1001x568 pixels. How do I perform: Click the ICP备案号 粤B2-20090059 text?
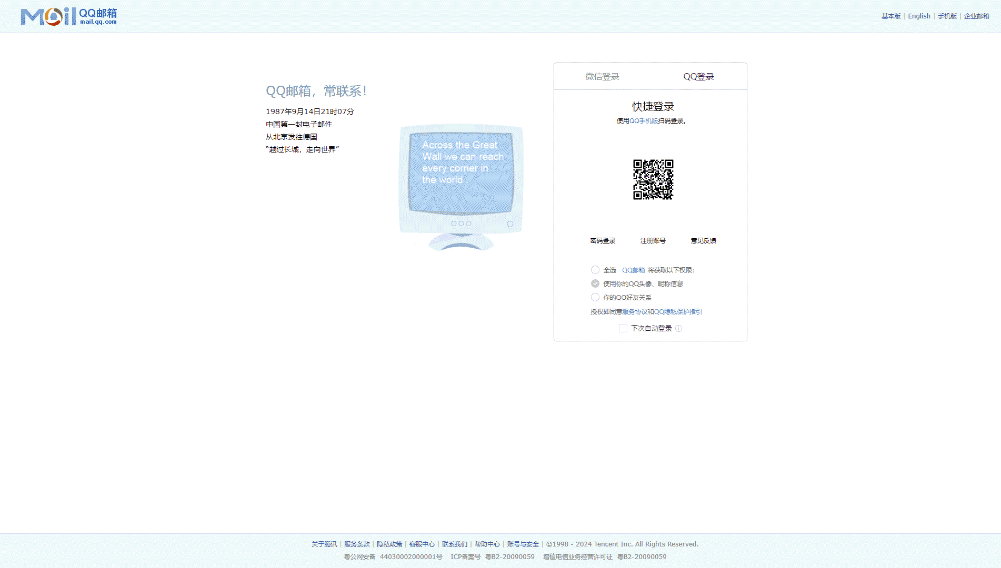point(493,557)
